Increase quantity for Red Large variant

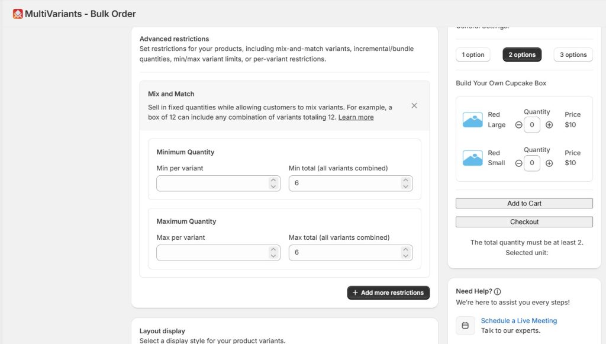[x=549, y=125]
